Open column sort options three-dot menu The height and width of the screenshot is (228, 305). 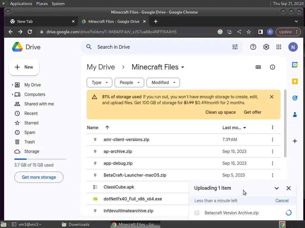(272, 127)
